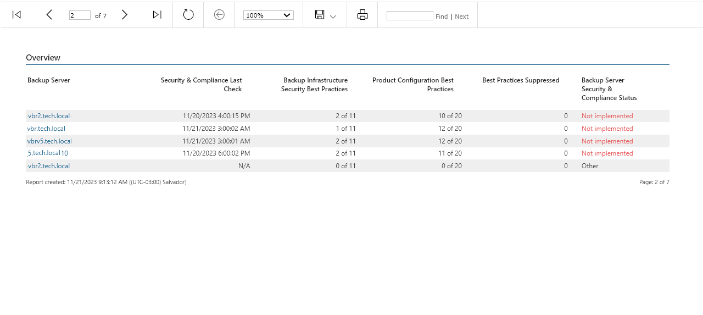Select Backup Infrastructure Security Best Practices header

coord(315,85)
